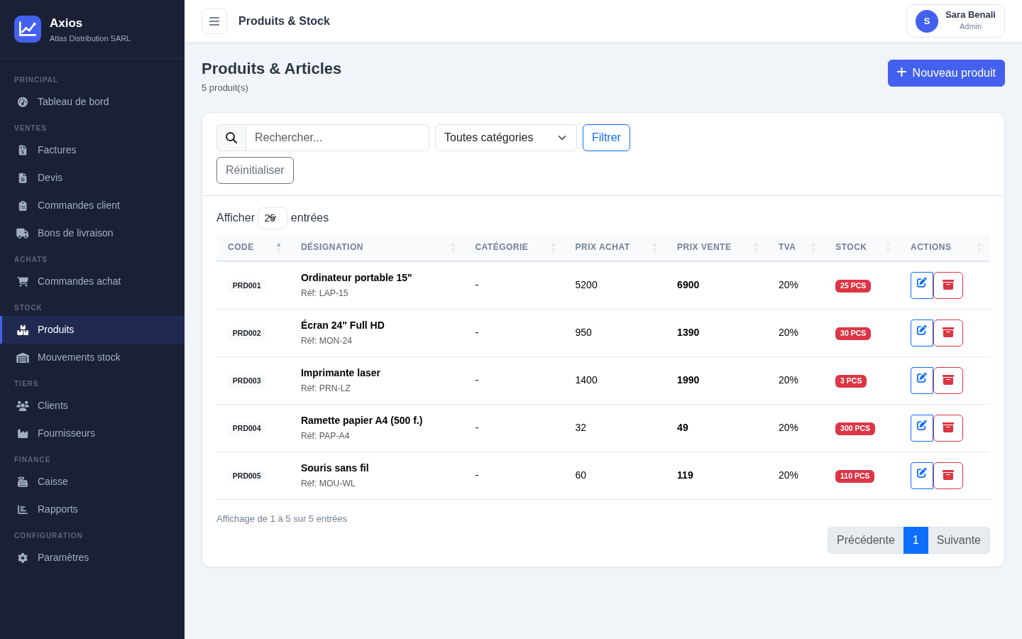Sort table by TVA column

796,247
